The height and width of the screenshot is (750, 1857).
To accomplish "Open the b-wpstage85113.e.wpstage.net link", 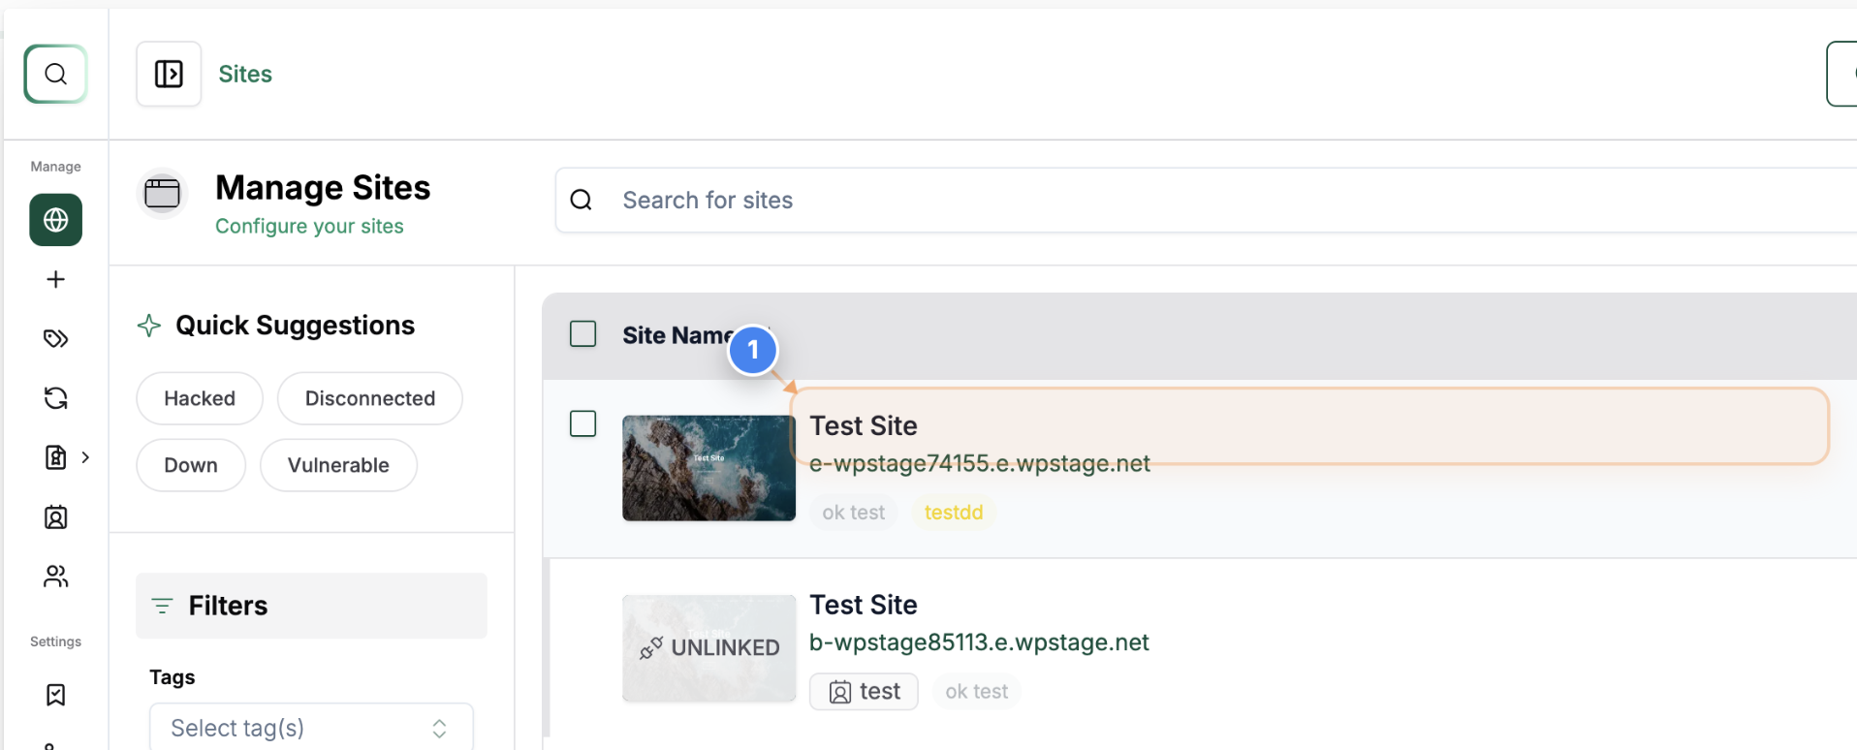I will pos(979,642).
